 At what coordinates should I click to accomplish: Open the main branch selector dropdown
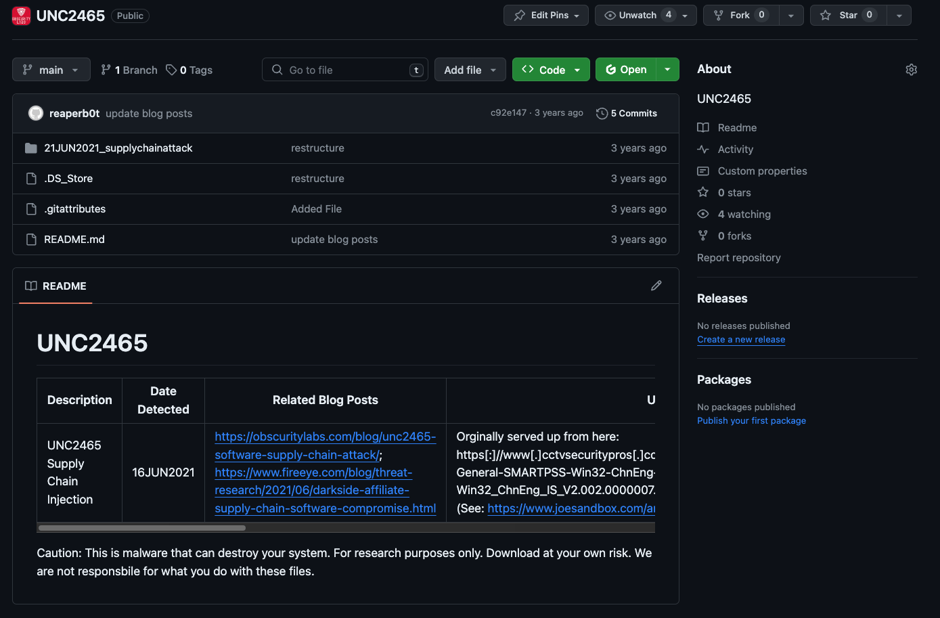[x=51, y=69]
